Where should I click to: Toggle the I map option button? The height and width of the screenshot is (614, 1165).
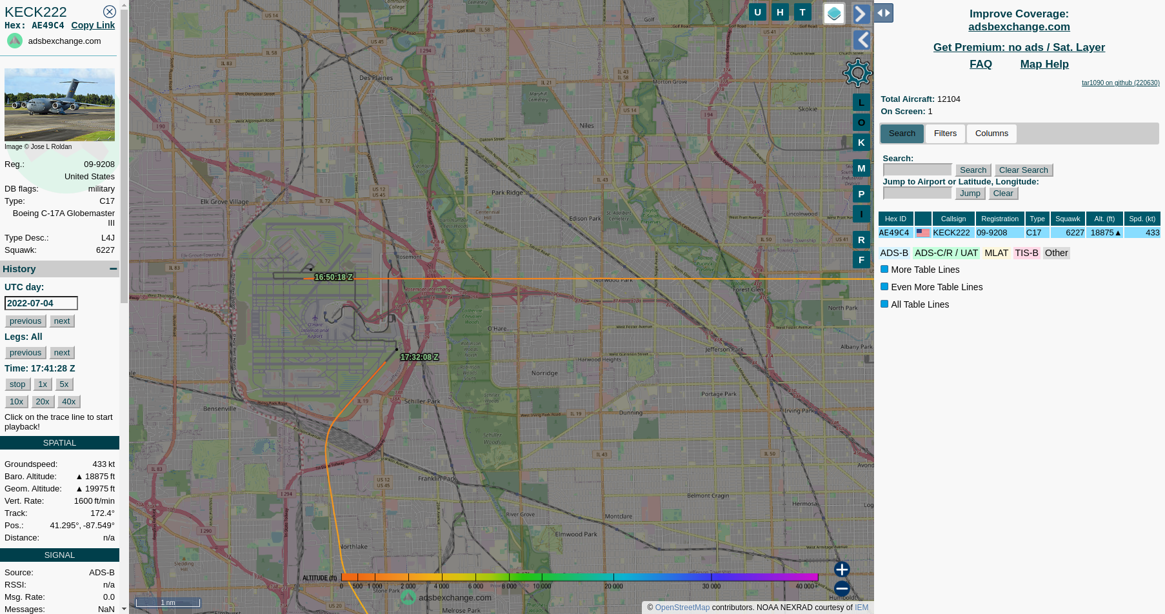pos(861,214)
